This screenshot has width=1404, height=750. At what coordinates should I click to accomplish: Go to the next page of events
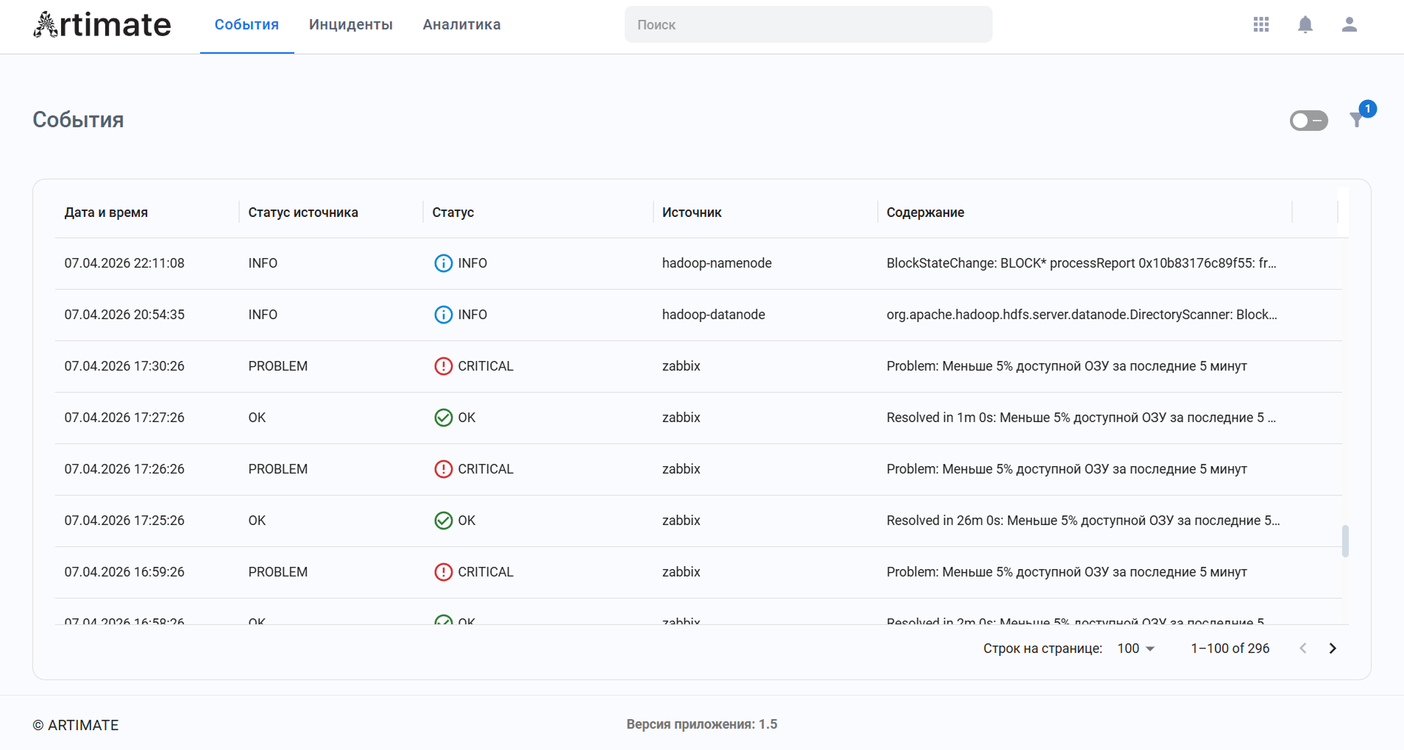(x=1333, y=649)
